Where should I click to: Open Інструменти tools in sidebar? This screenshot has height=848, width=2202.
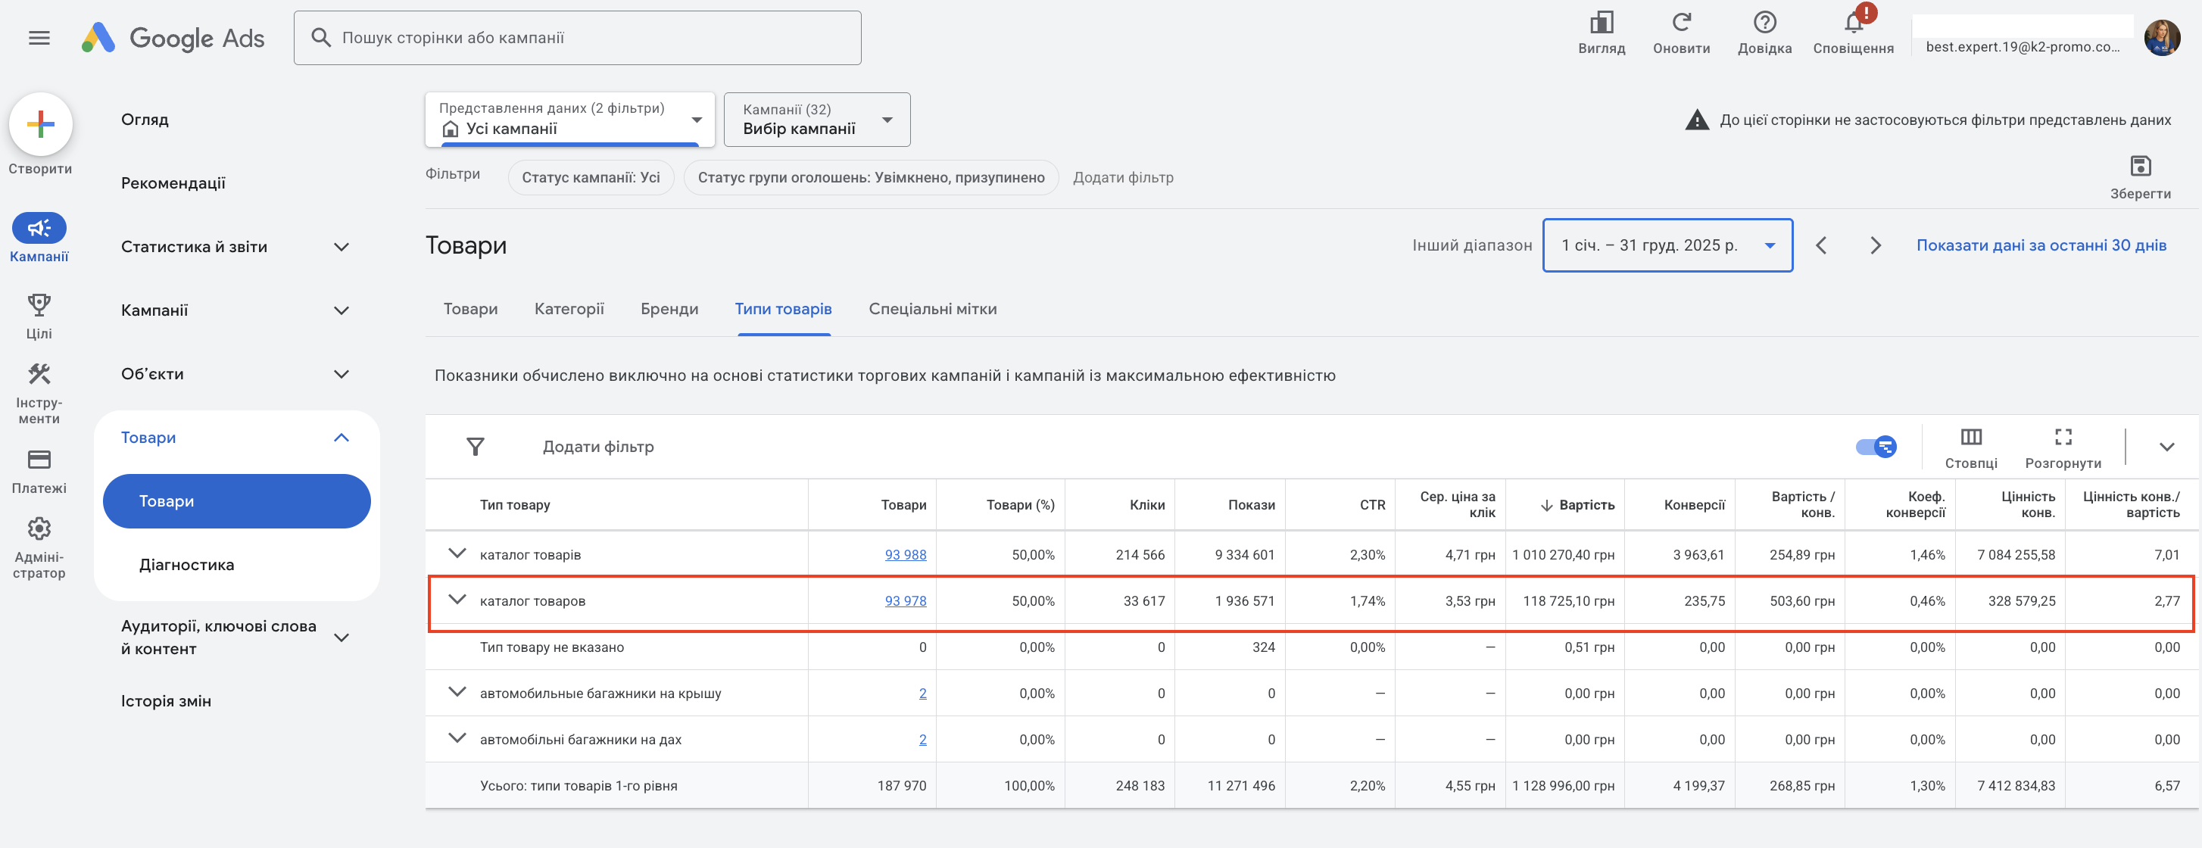tap(39, 375)
